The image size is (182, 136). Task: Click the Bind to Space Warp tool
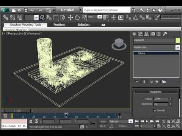coord(20,18)
